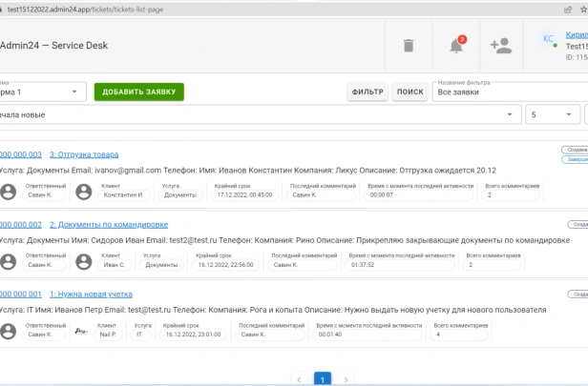Open ticket link 1: Нужна новая учетка
The image size is (588, 386).
coord(91,295)
